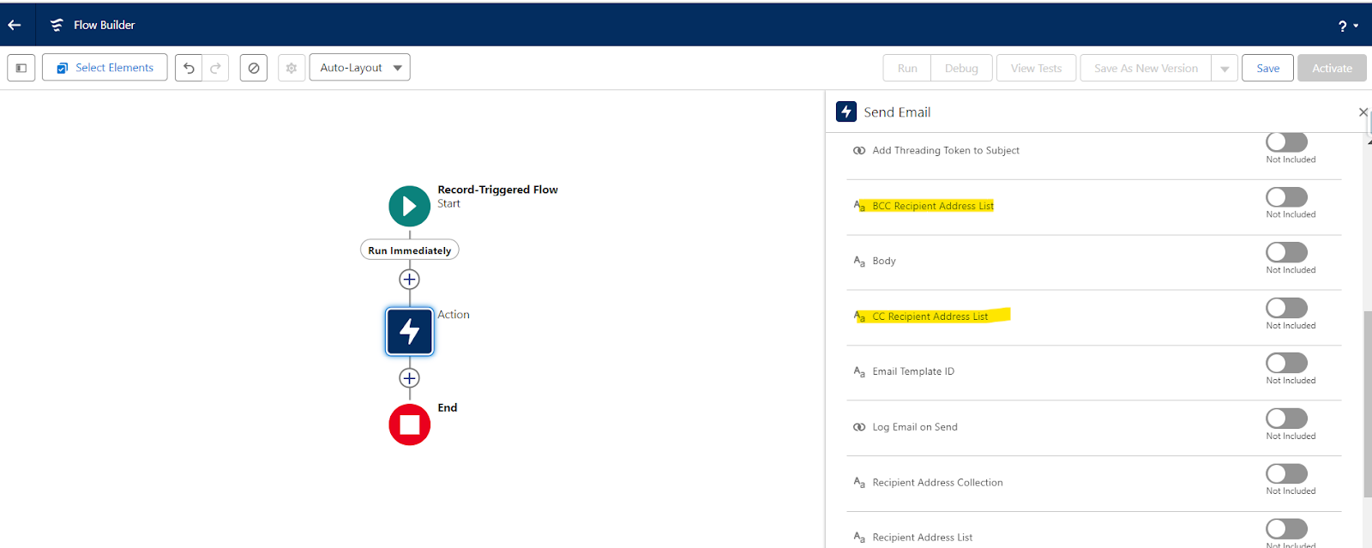Click the Body text type icon
The image size is (1372, 548).
point(859,261)
